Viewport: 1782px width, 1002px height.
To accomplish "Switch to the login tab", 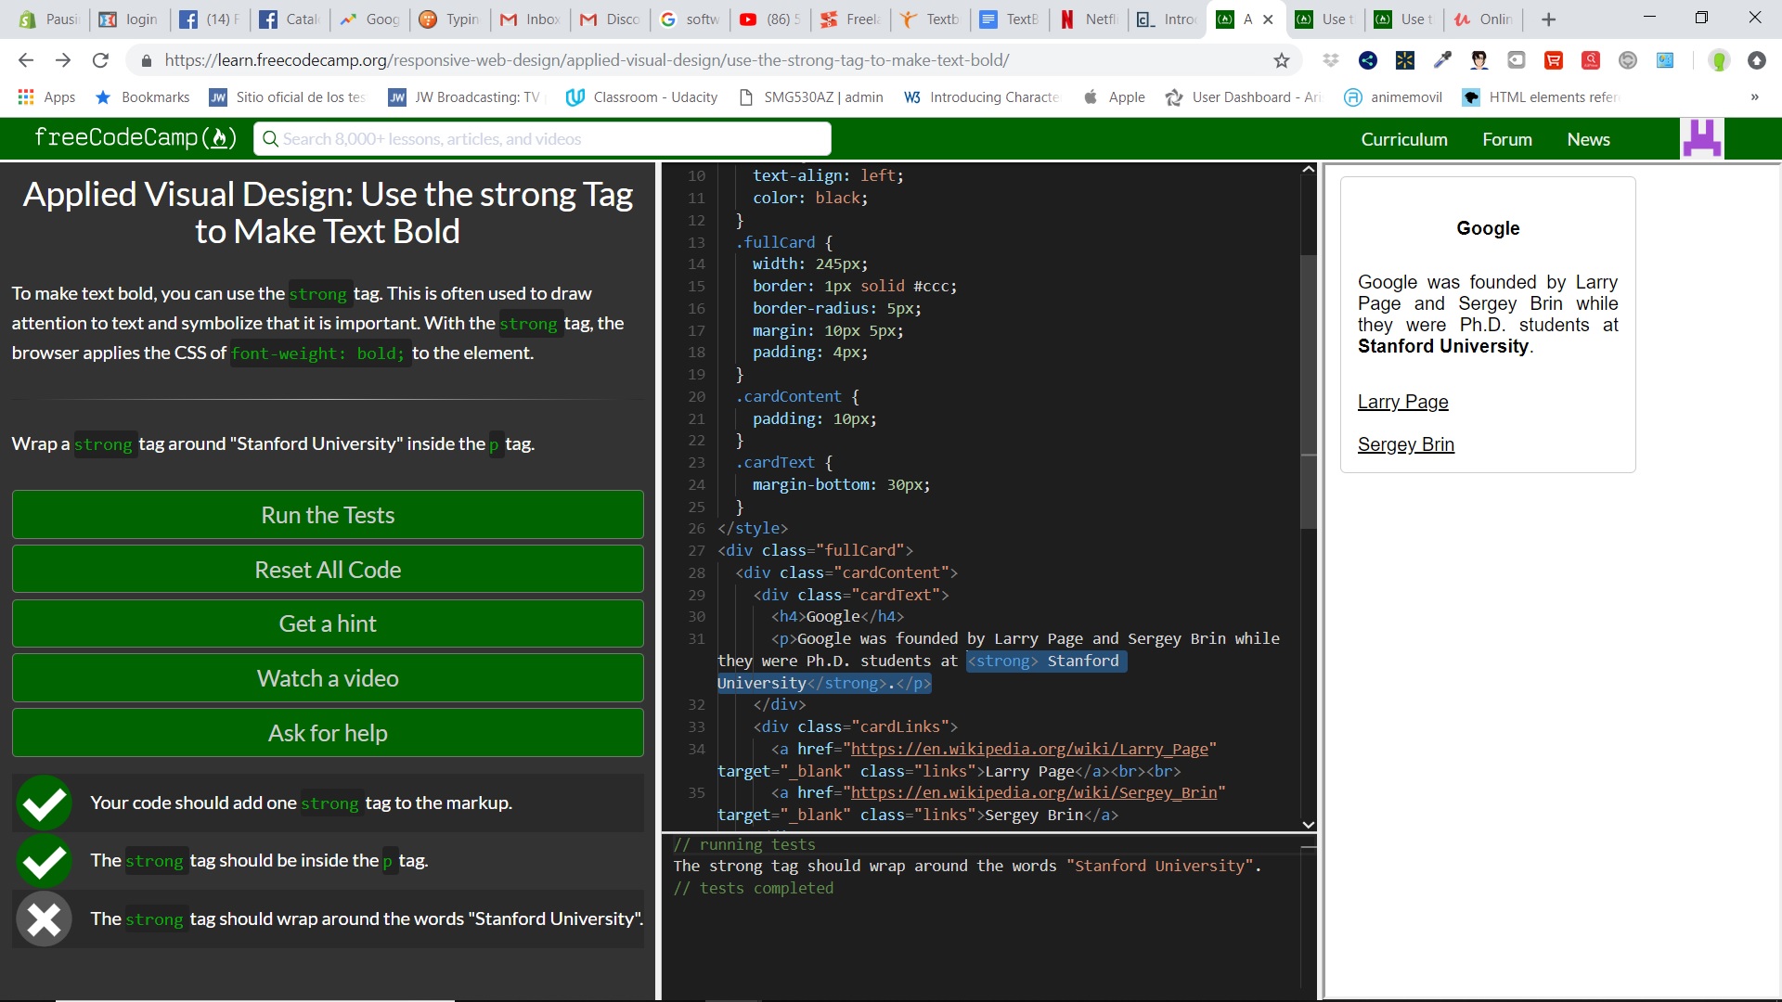I will pyautogui.click(x=130, y=19).
